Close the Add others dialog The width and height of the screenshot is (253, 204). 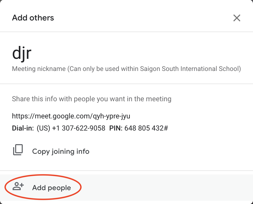point(237,18)
